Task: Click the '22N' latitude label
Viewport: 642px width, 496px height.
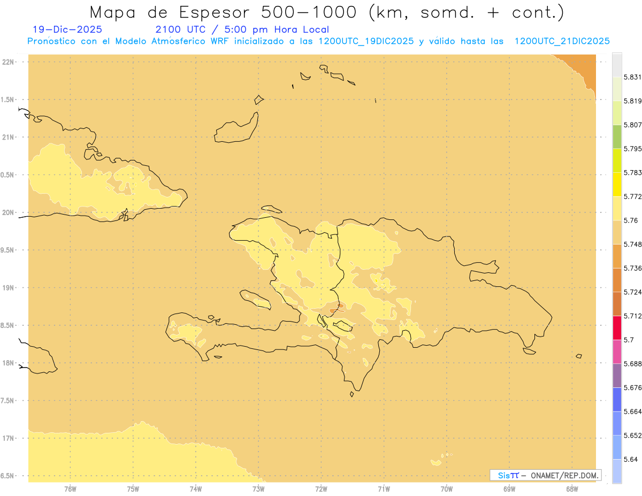Action: (8, 62)
